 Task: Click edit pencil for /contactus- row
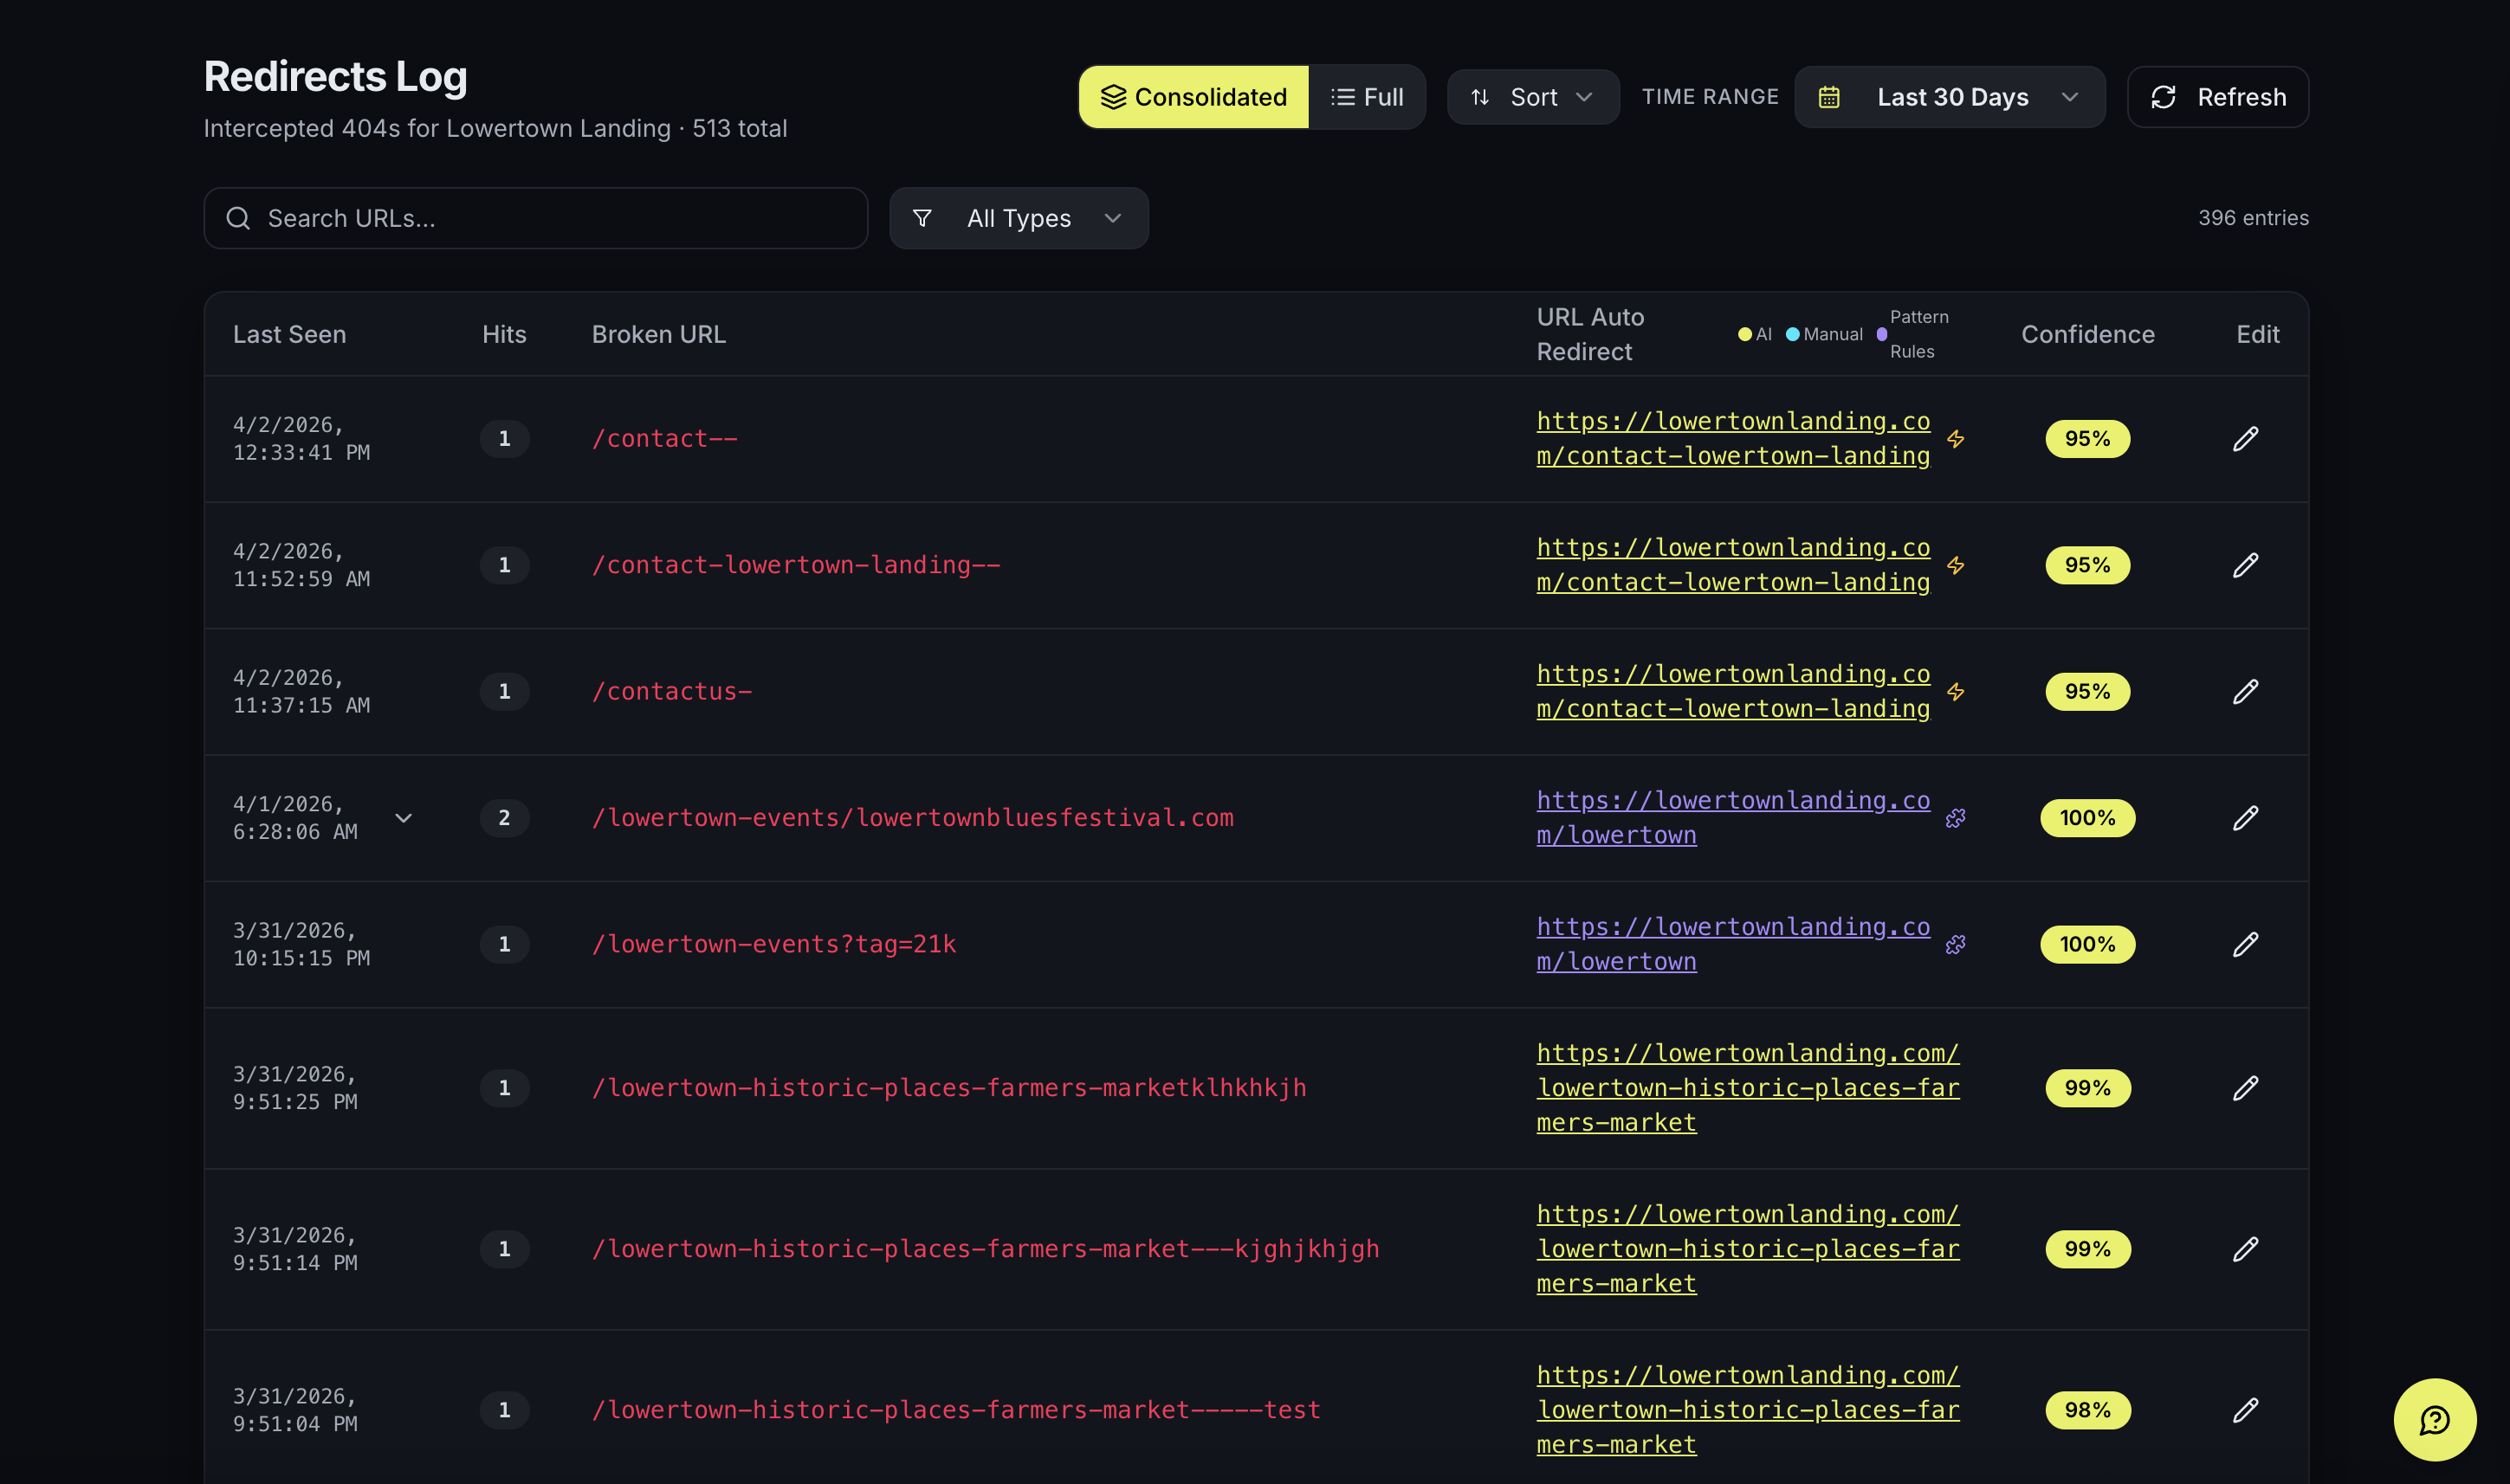click(2245, 692)
